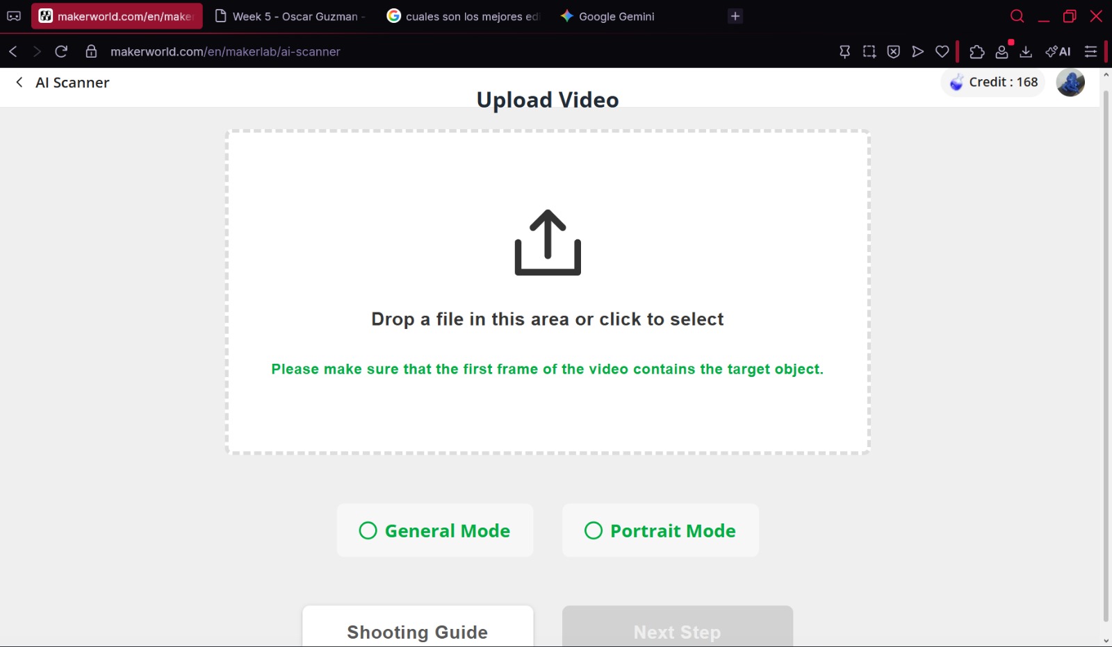This screenshot has height=647, width=1112.
Task: Click the site security lock icon
Action: click(x=91, y=51)
